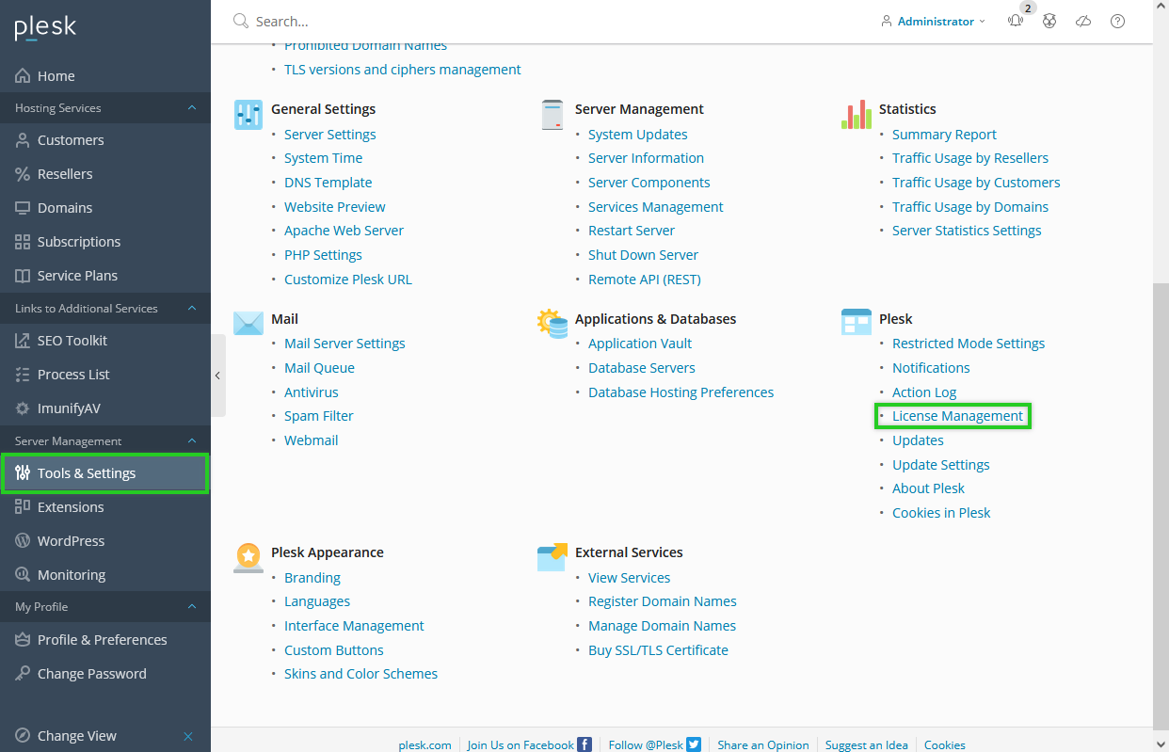Hide the sidebar using the collapse handle
Screen dimensions: 1169x752
click(x=217, y=375)
